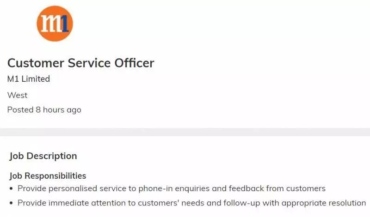The image size is (370, 217).
Task: Click the letter 'm' in orange logo
Action: (x=50, y=24)
